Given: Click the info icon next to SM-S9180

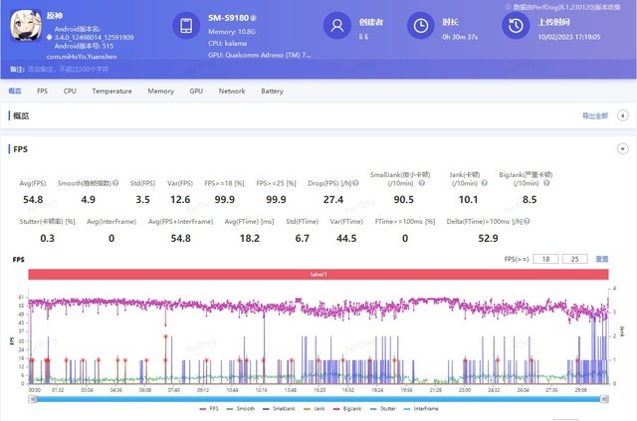Looking at the screenshot, I should (x=254, y=18).
